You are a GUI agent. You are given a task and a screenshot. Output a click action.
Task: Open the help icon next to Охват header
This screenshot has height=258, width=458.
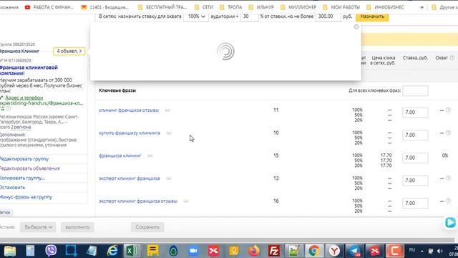[x=452, y=58]
